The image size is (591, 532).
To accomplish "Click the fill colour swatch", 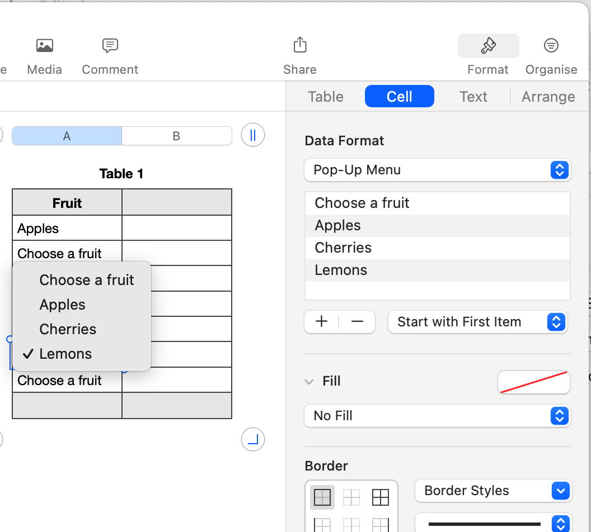I will (533, 382).
